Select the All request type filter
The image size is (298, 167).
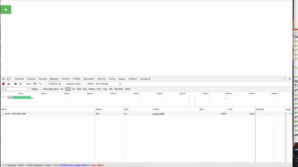click(62, 89)
